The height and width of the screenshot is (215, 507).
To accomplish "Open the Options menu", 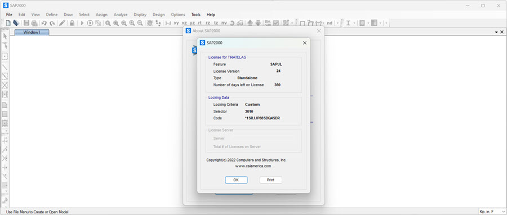I will [178, 15].
